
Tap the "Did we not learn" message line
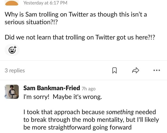pyautogui.click(x=80, y=38)
